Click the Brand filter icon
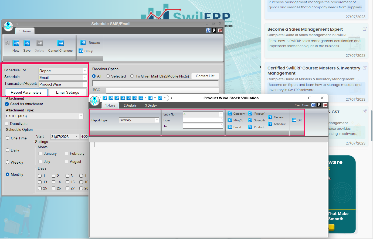Image resolution: width=373 pixels, height=239 pixels. click(x=230, y=127)
